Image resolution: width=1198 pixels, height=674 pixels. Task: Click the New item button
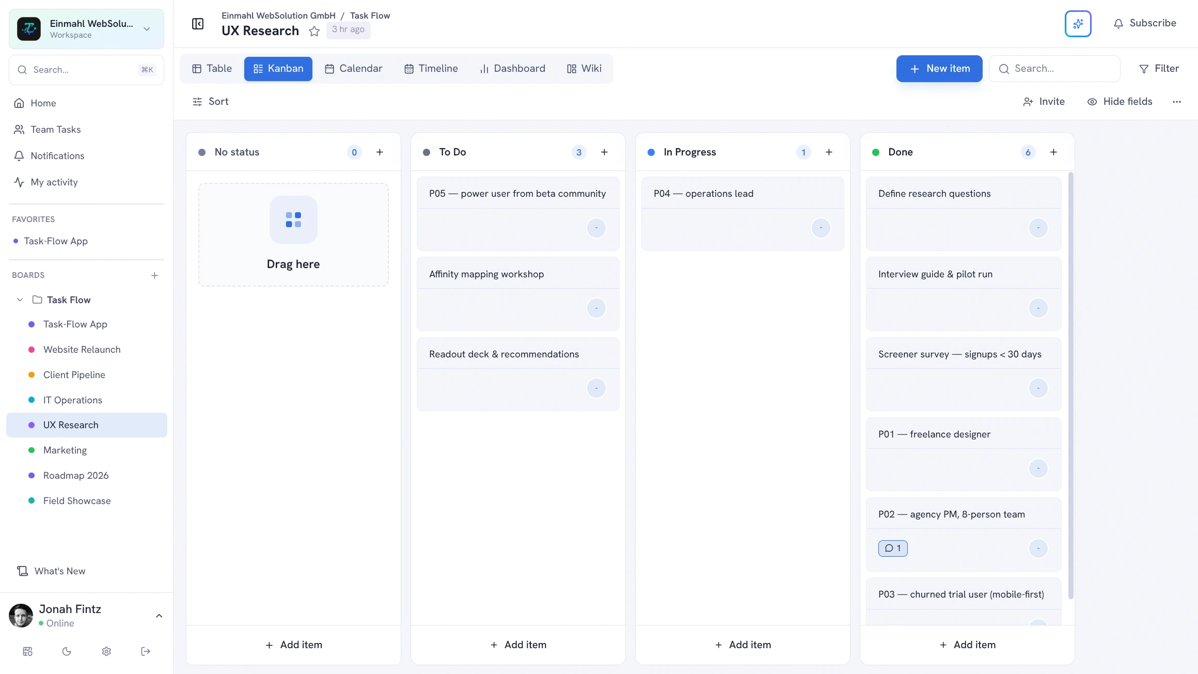(939, 69)
